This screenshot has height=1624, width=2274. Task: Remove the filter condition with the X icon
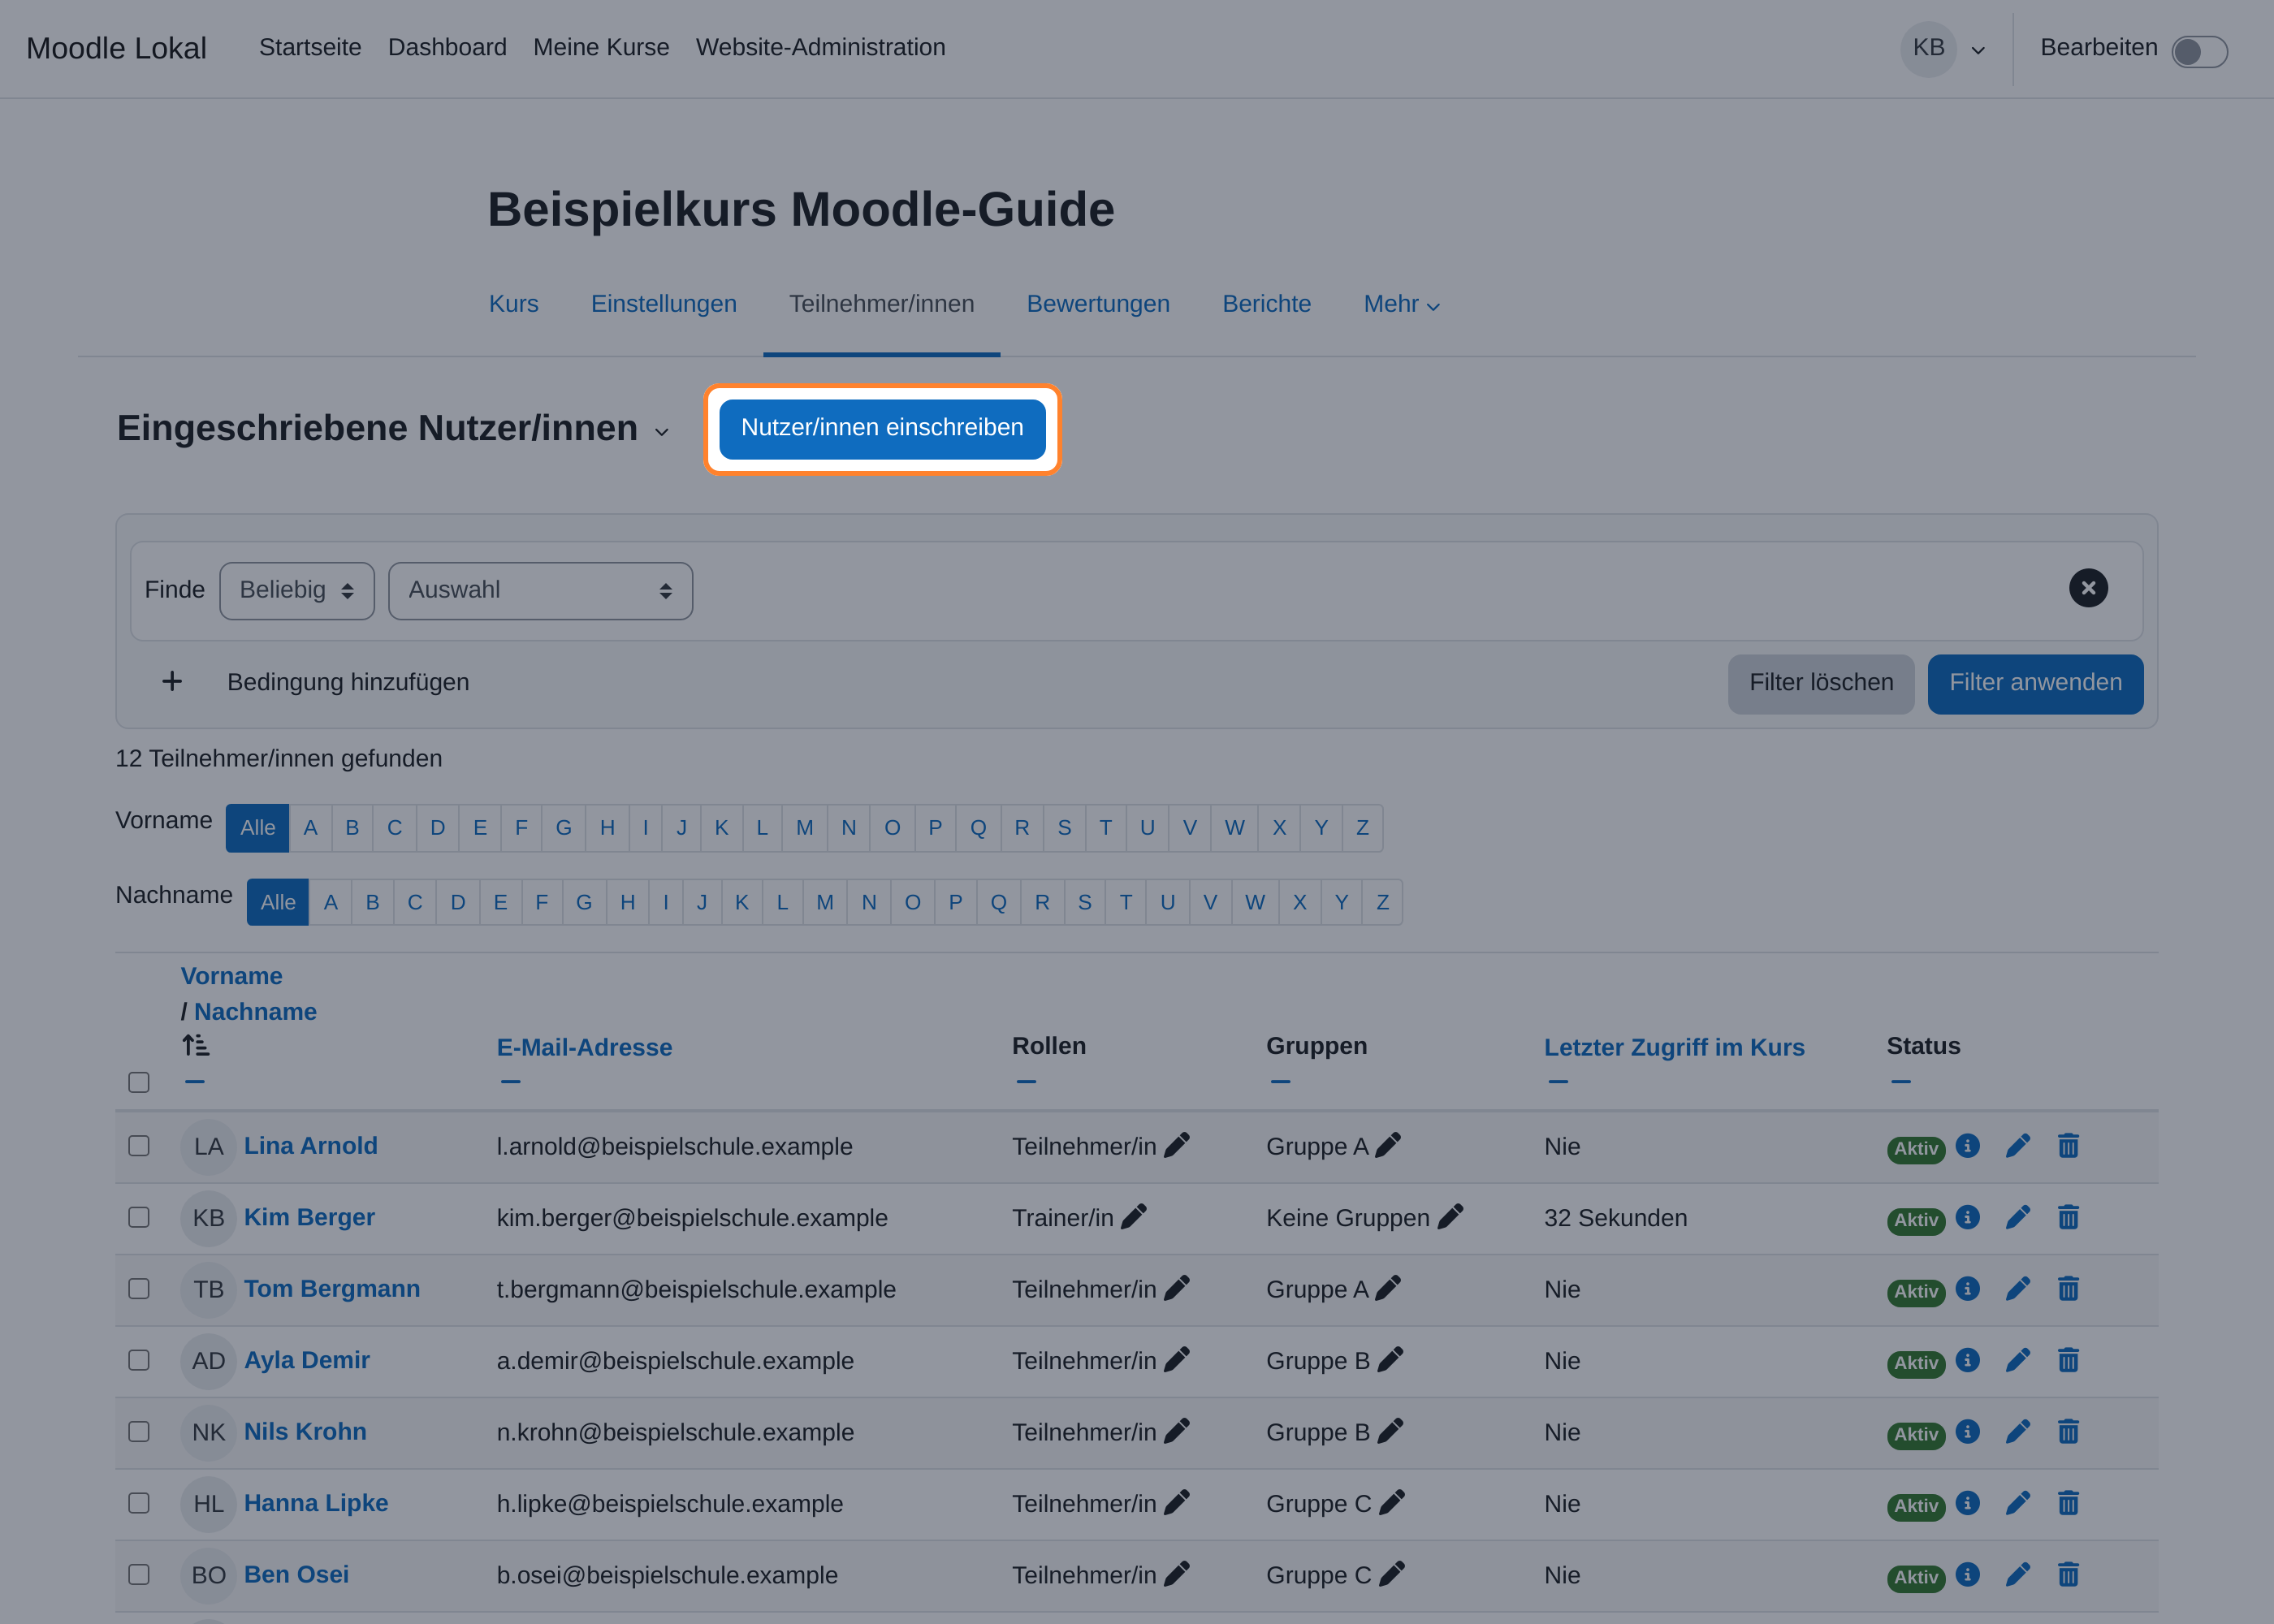coord(2088,588)
